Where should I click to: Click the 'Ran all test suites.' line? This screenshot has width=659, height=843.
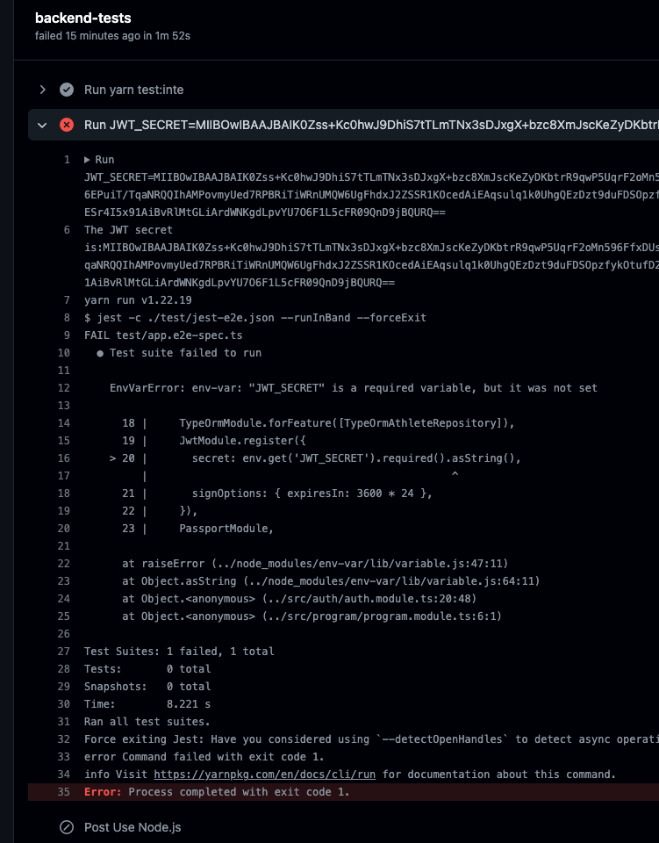coord(147,722)
